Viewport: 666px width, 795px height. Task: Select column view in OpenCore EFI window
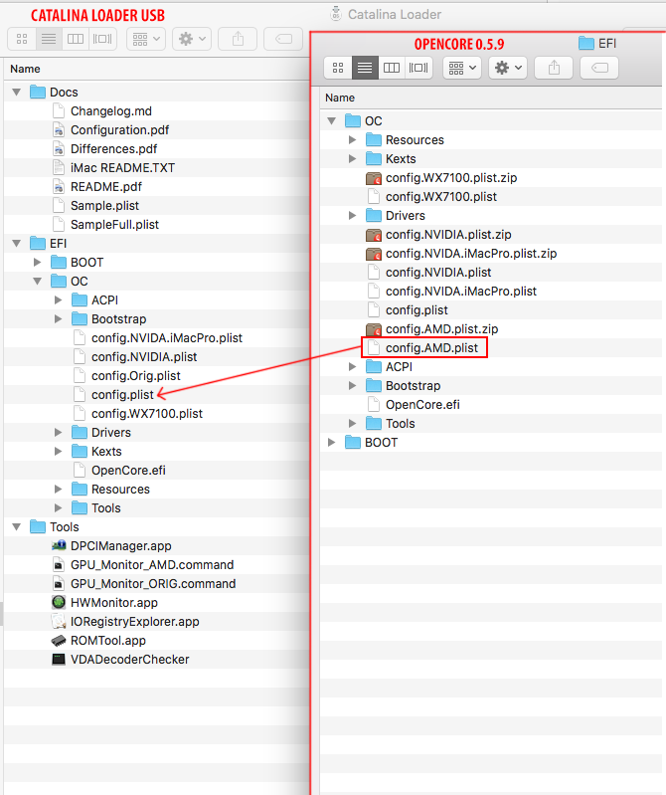392,68
